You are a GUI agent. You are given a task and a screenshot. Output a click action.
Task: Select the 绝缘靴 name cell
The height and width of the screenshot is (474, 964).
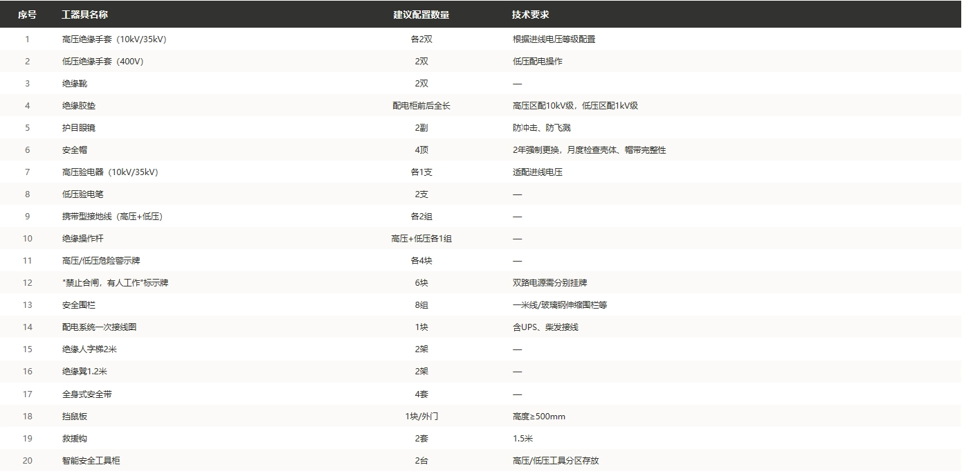[75, 84]
